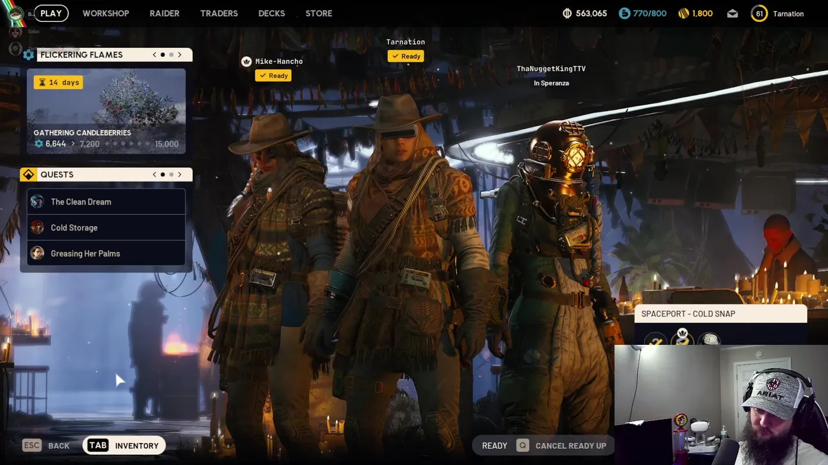The height and width of the screenshot is (465, 828).
Task: Click the READY label at bottom
Action: point(495,446)
